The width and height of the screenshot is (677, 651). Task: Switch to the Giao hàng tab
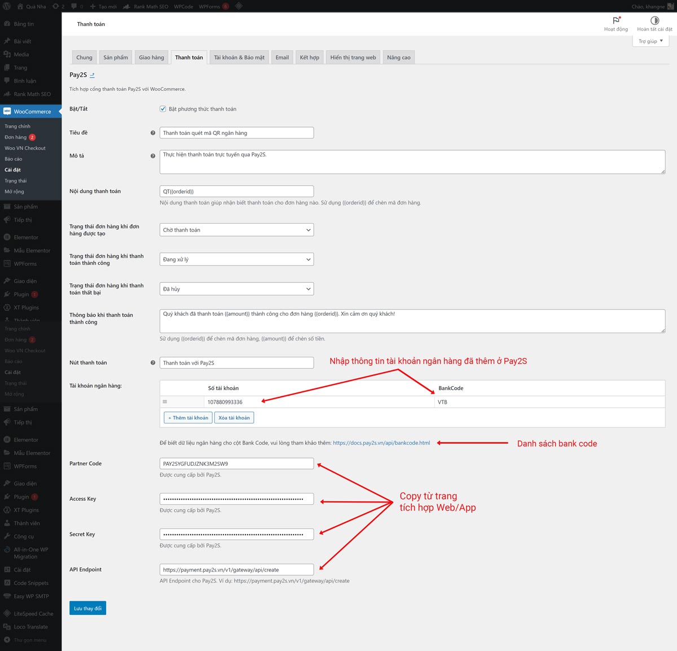click(x=152, y=58)
